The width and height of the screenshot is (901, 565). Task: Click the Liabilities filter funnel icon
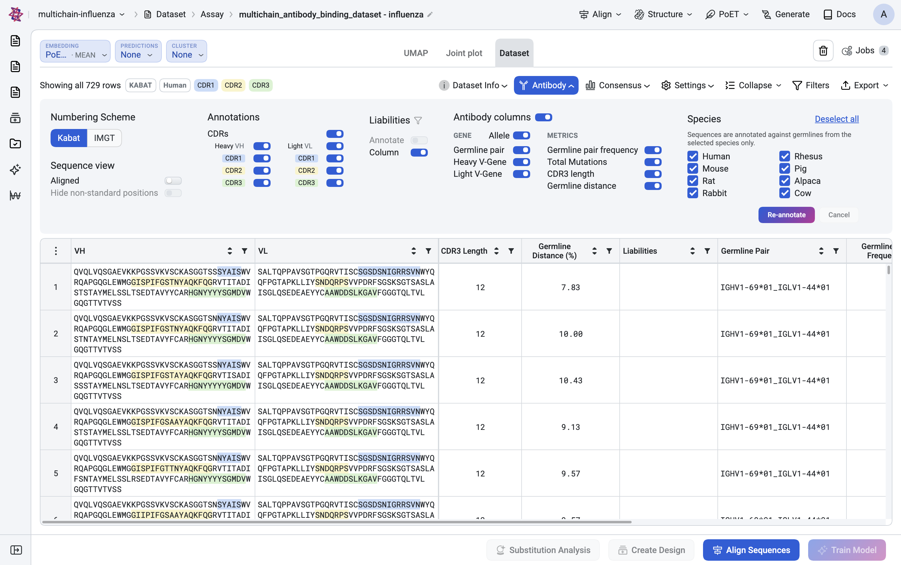[x=418, y=120]
